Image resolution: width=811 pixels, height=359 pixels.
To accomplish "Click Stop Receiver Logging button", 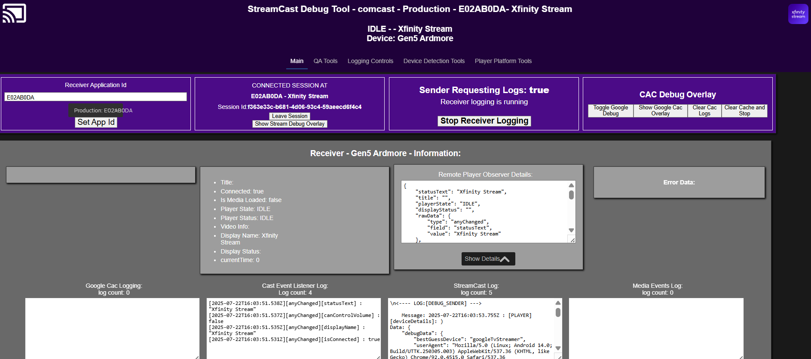I will pos(484,121).
